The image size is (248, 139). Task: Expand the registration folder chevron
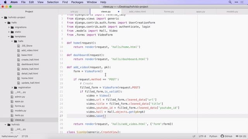(12, 88)
